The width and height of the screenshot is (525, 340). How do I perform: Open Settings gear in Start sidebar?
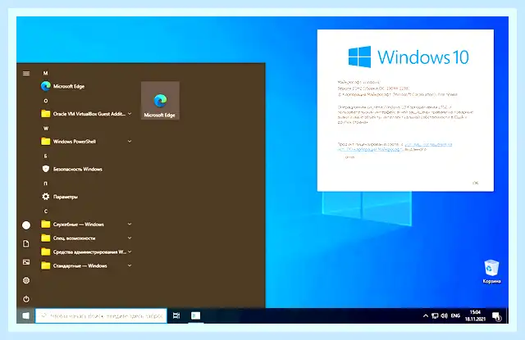[26, 280]
